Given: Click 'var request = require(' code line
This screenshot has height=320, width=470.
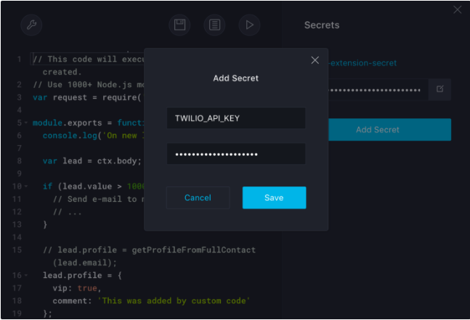Looking at the screenshot, I should coord(87,97).
